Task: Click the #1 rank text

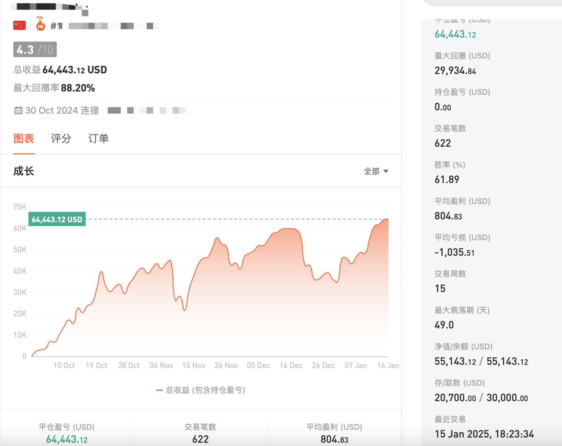Action: pyautogui.click(x=56, y=26)
